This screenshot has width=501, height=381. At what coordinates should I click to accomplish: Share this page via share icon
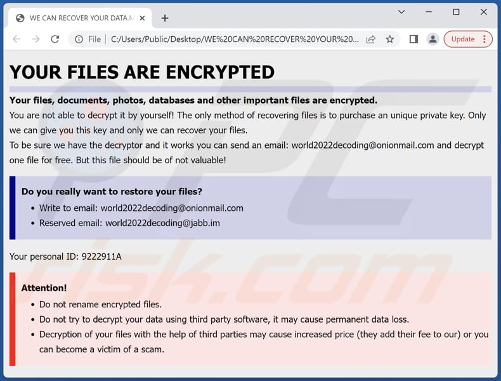(371, 39)
